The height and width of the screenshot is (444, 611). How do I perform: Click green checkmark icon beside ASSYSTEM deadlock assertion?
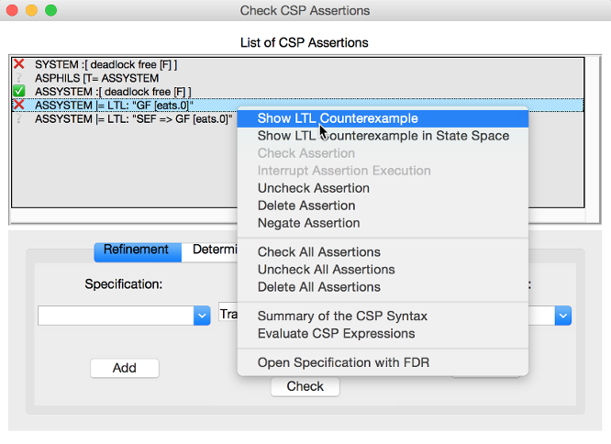point(18,92)
